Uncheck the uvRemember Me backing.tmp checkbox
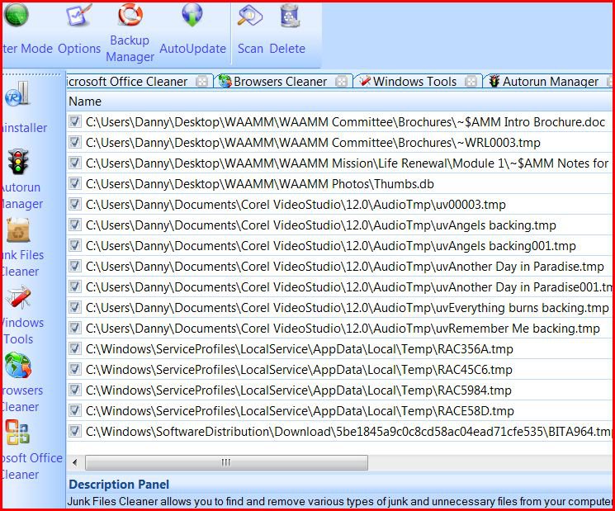 (74, 328)
